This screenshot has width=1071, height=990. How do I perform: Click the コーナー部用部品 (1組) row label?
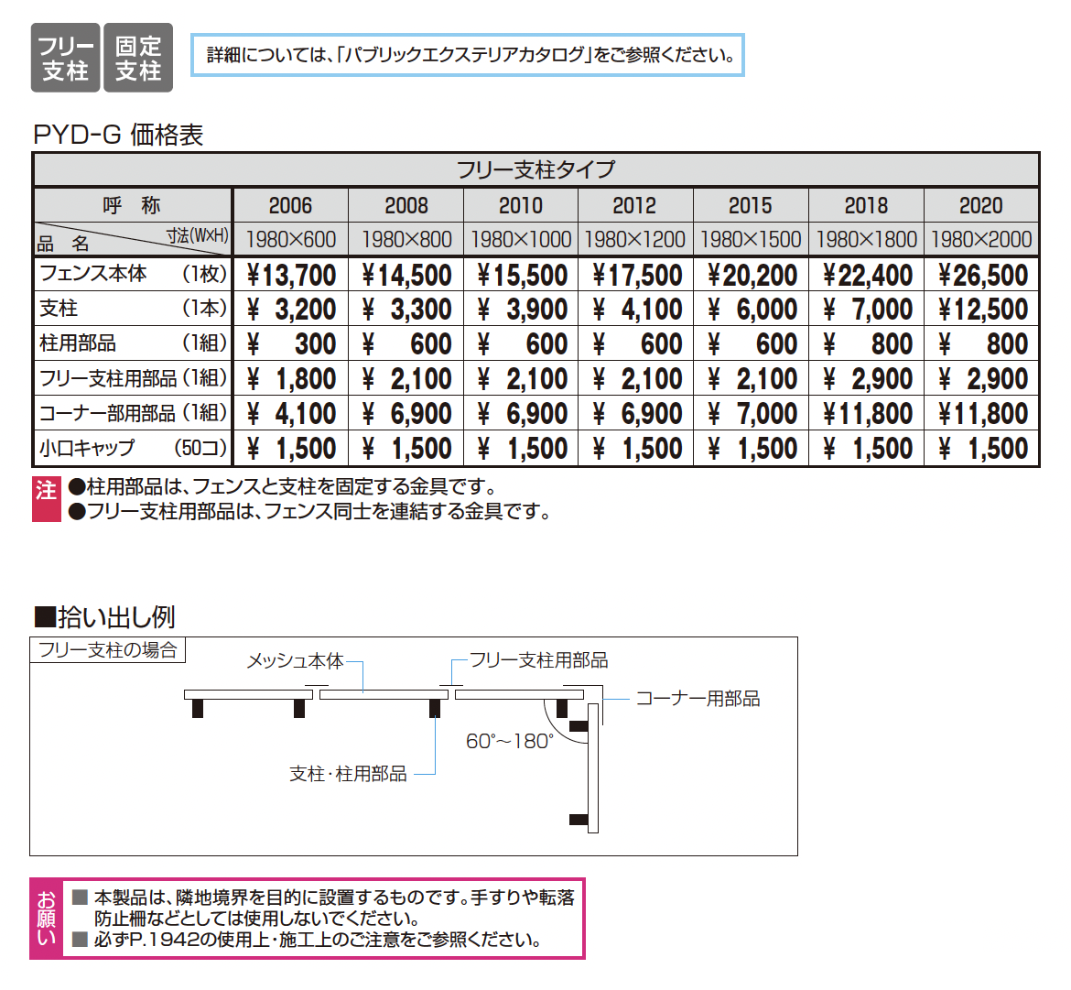click(134, 413)
